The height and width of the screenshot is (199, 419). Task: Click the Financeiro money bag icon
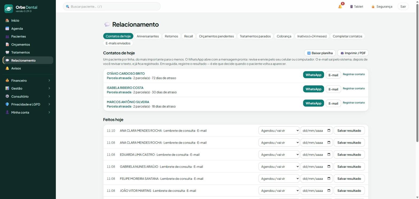[7, 81]
